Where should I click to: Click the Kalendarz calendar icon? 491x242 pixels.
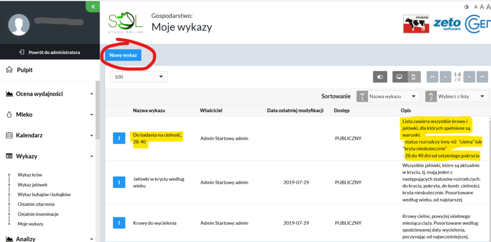coord(9,135)
